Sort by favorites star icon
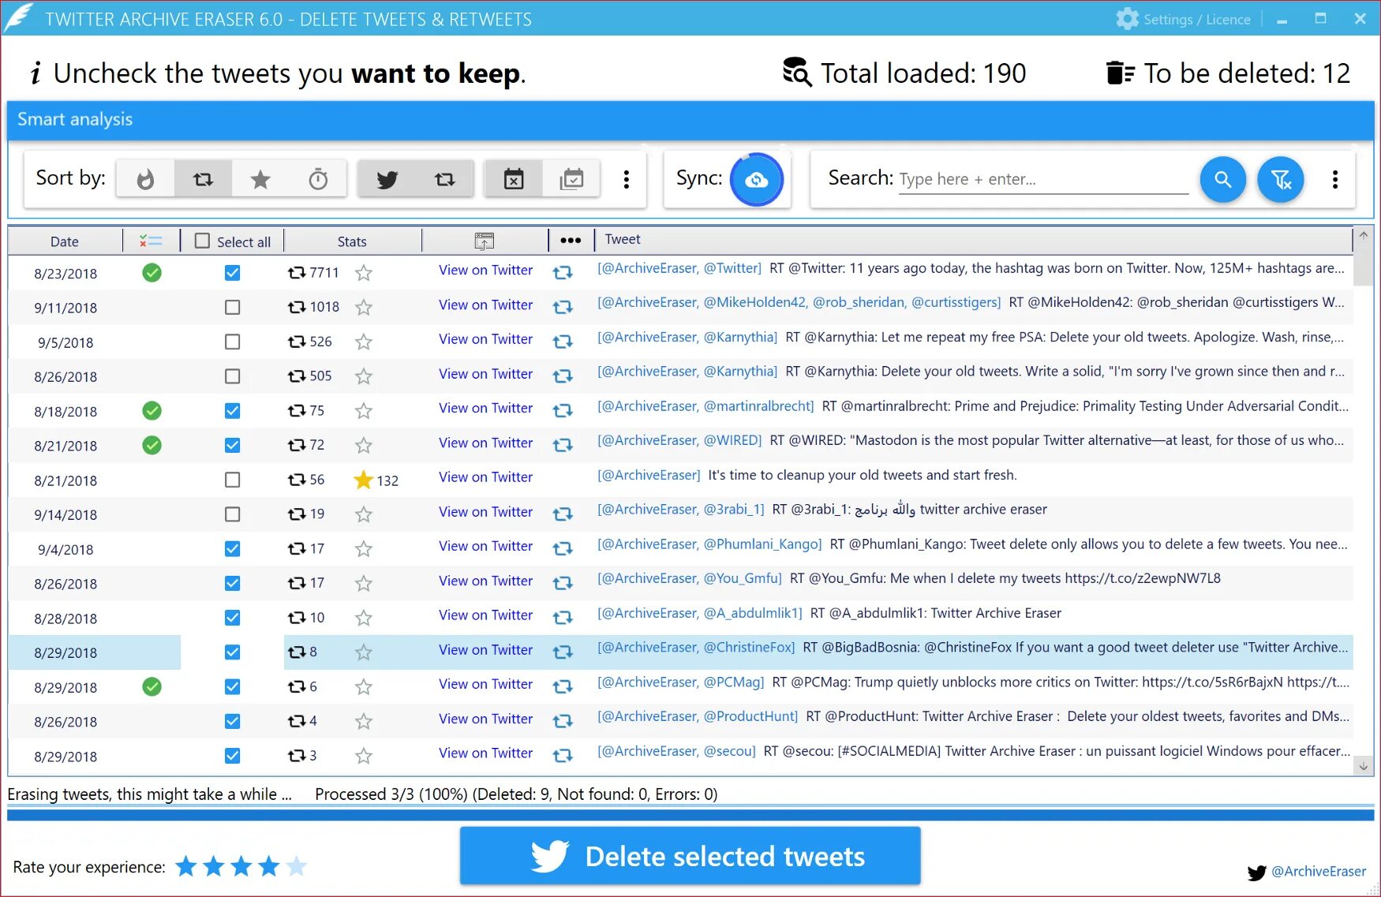Screen dimensions: 1381x897 tap(260, 179)
